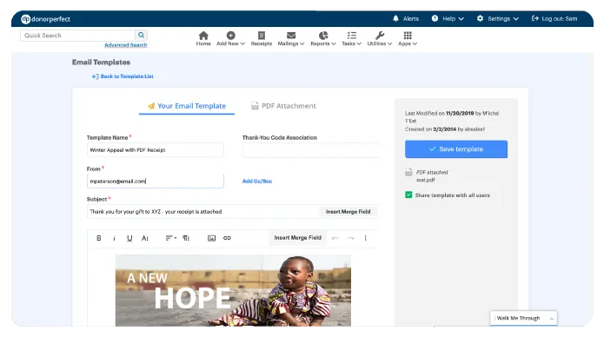Viewport: 604px width, 337px height.
Task: Go to Home
Action: 203,39
